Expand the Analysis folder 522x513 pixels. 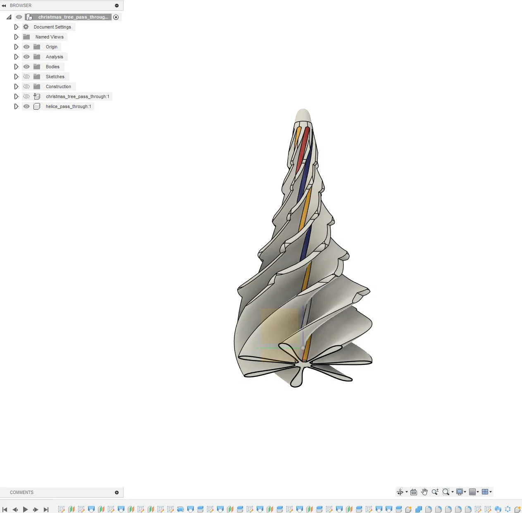pyautogui.click(x=16, y=57)
